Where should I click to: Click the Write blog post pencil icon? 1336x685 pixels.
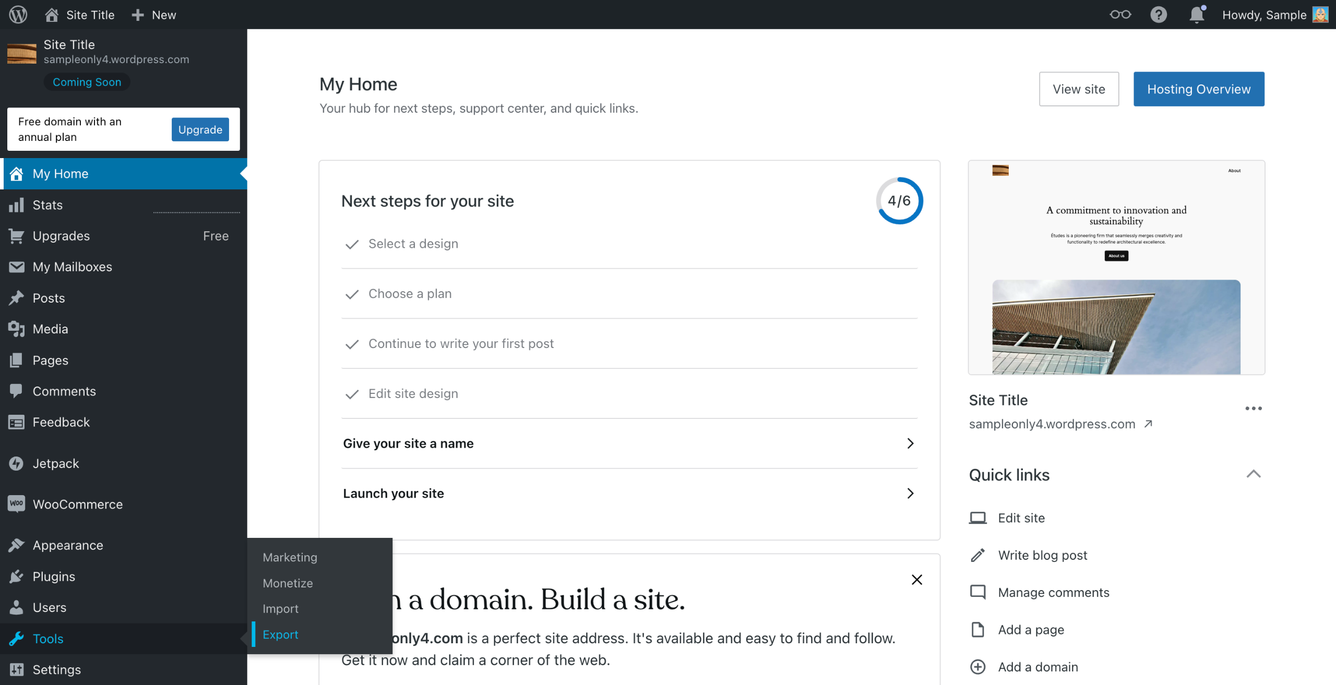[977, 555]
